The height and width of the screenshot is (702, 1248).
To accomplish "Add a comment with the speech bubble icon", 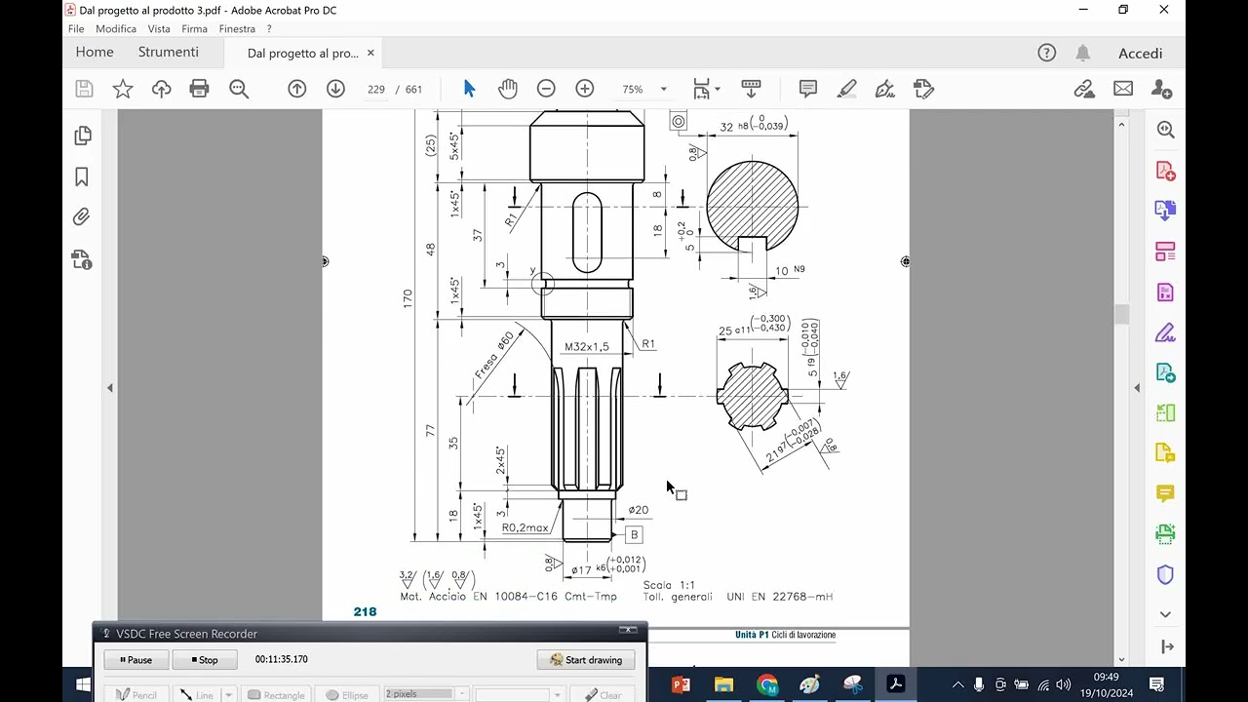I will click(x=808, y=89).
